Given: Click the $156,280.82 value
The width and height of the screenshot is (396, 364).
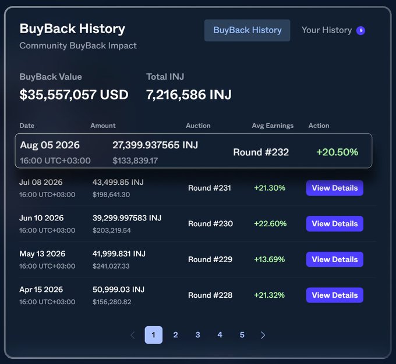Looking at the screenshot, I should coord(112,302).
